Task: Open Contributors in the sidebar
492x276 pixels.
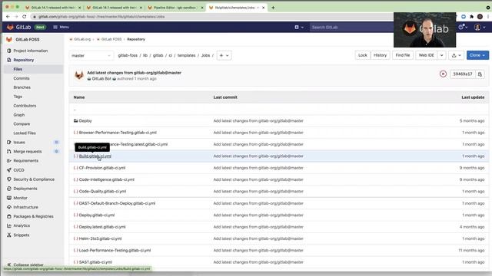Action: pyautogui.click(x=25, y=106)
